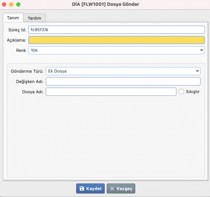Maximize the window using the green button
Image resolution: width=210 pixels, height=197 pixels.
pyautogui.click(x=18, y=5)
